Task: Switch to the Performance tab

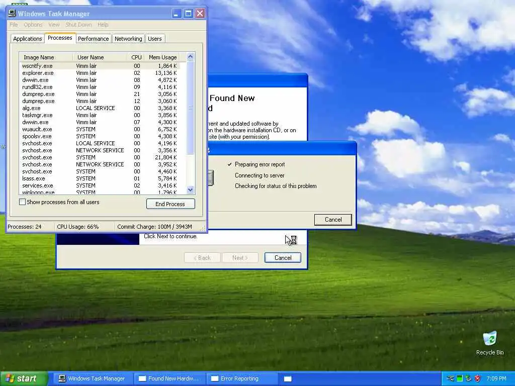Action: 93,39
